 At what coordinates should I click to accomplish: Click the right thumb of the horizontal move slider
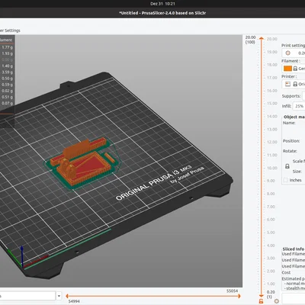coord(239,296)
